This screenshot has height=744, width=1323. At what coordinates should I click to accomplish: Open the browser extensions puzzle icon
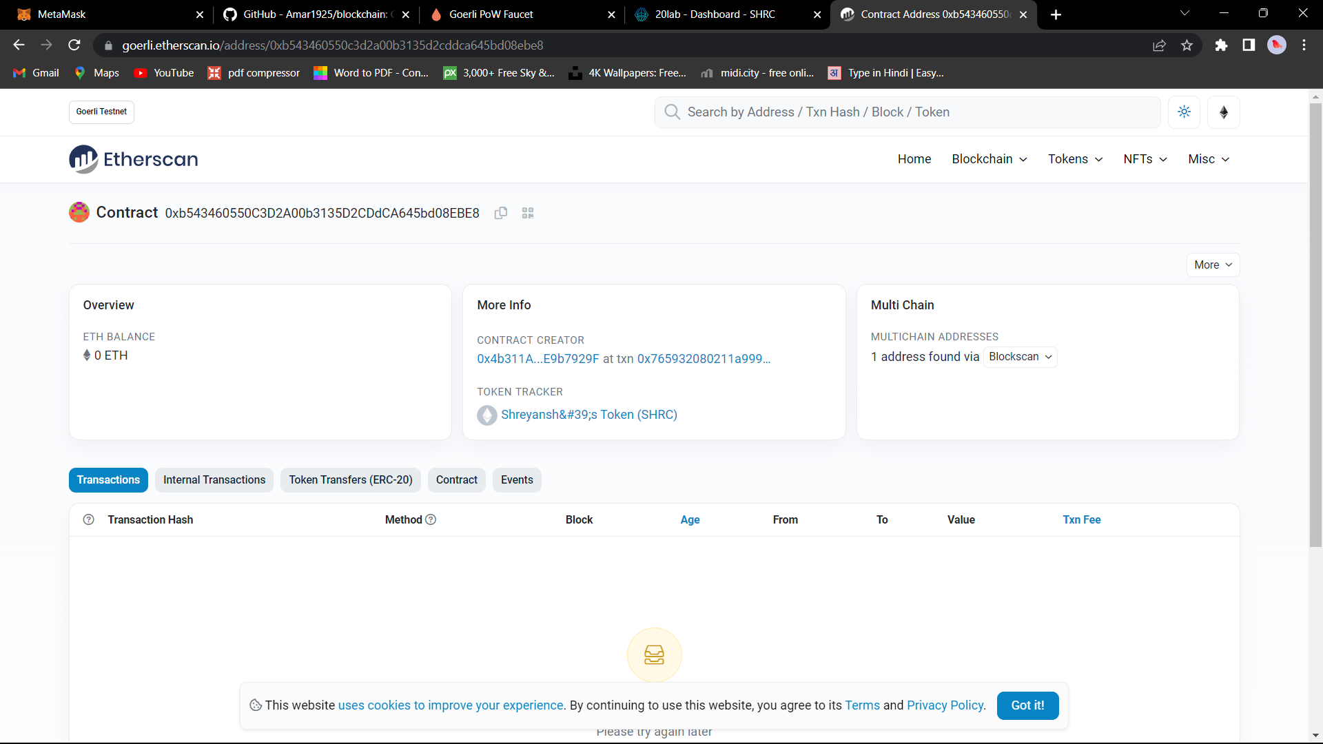click(1221, 45)
